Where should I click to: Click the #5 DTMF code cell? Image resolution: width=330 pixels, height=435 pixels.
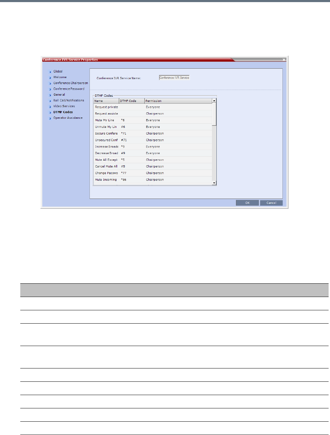132,166
